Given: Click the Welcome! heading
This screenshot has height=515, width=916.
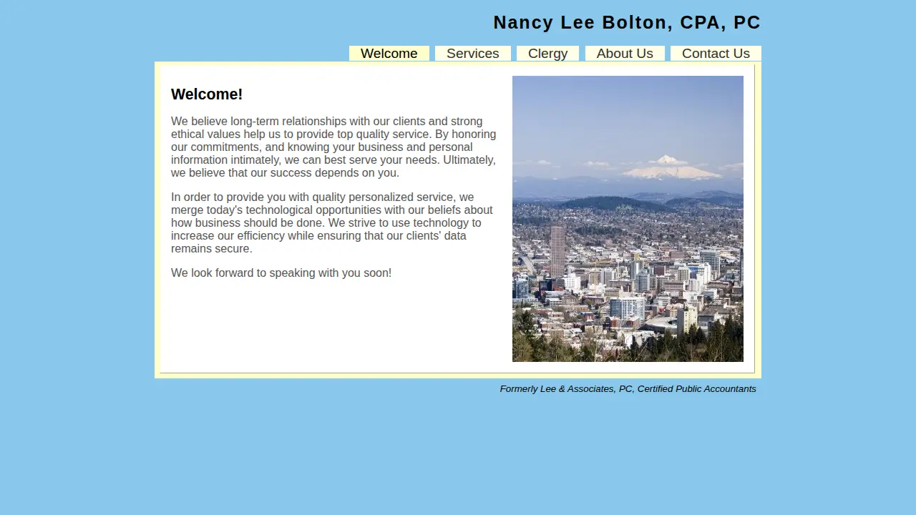Looking at the screenshot, I should (x=207, y=94).
